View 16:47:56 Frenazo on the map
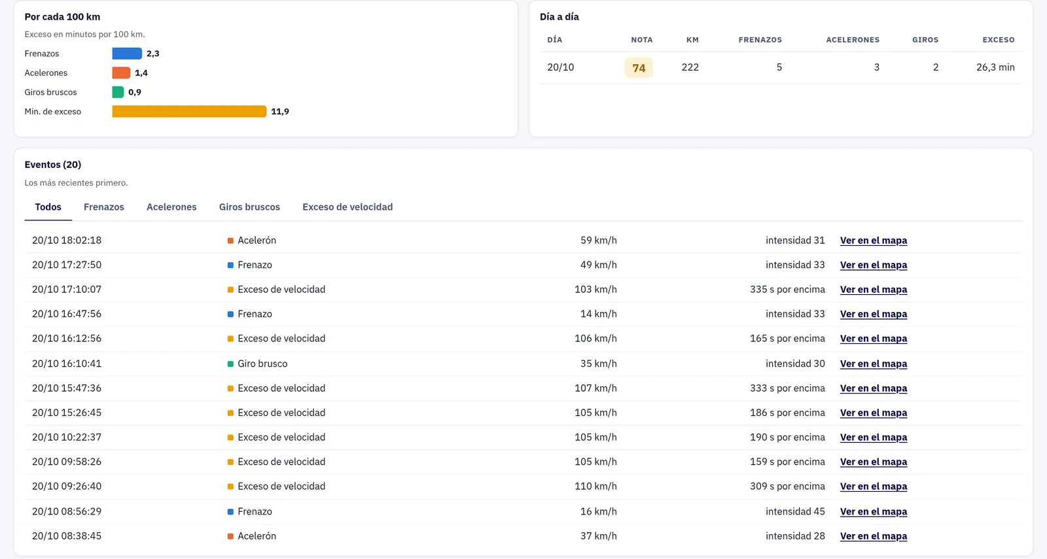The width and height of the screenshot is (1047, 559). [874, 314]
